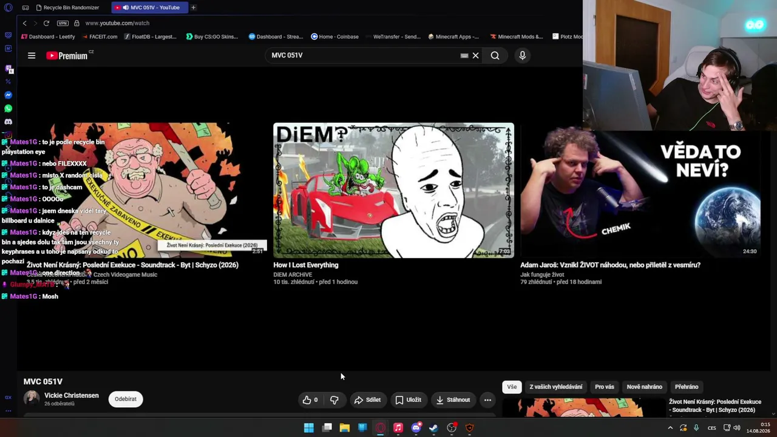Open the on-screen keyboard in search
This screenshot has width=777, height=437.
point(464,55)
